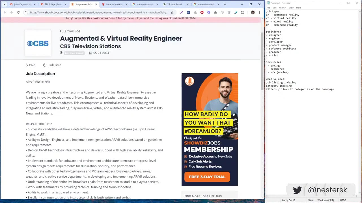Click 'job listing indexing' line in Notepad
Image resolution: width=362 pixels, height=203 pixels.
tap(281, 82)
